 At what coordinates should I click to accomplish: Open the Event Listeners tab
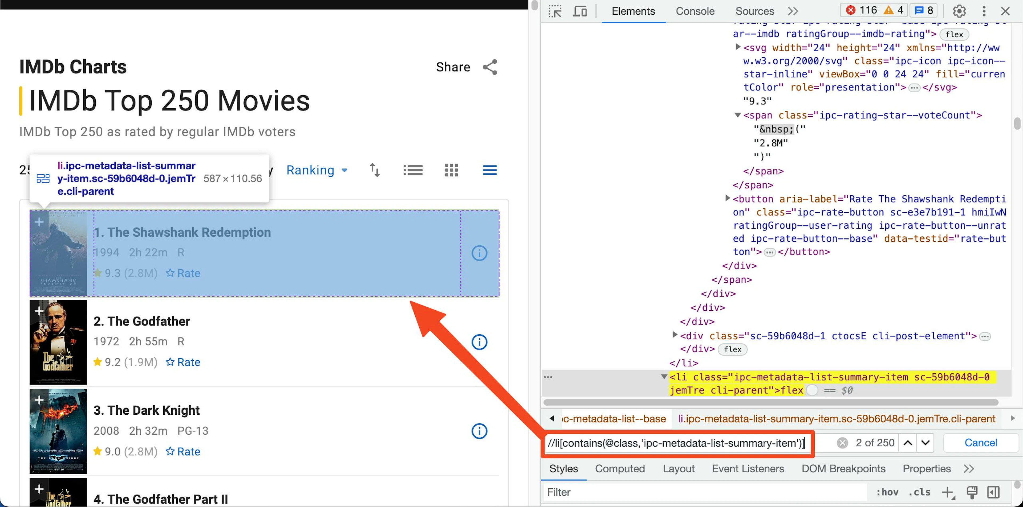[748, 468]
